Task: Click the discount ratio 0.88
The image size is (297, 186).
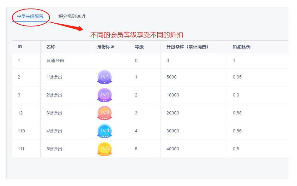Action: coord(237,113)
